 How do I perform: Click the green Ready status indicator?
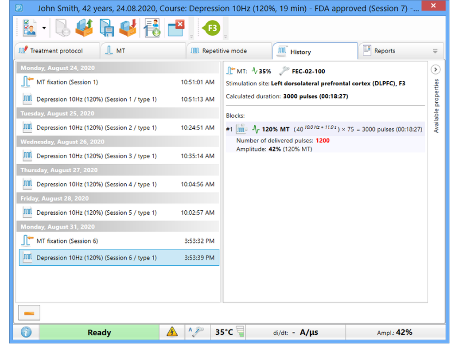click(x=99, y=332)
